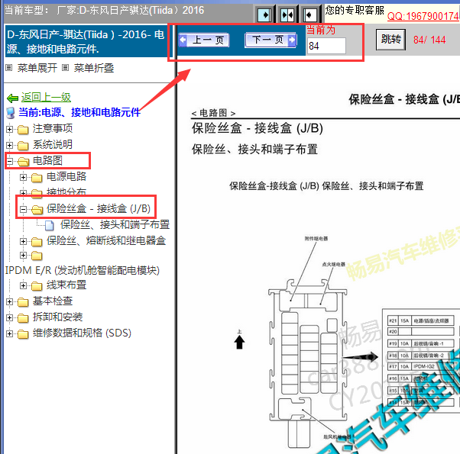Select the 基本检查 folder

(x=53, y=301)
